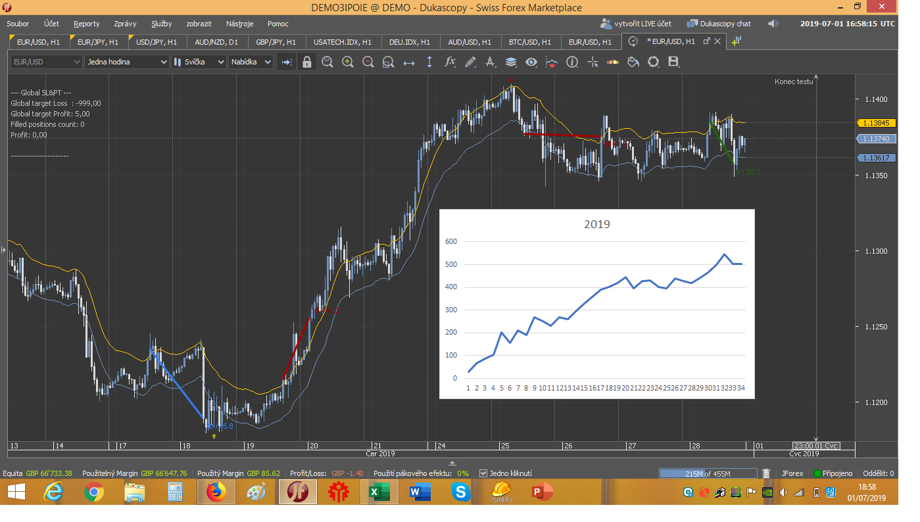This screenshot has width=920, height=522.
Task: Click vytvořit LIVE účet button
Action: (x=636, y=24)
